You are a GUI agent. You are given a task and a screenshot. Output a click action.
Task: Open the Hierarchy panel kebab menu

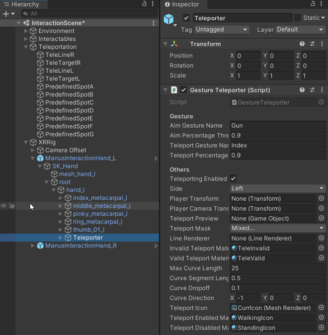coord(154,4)
